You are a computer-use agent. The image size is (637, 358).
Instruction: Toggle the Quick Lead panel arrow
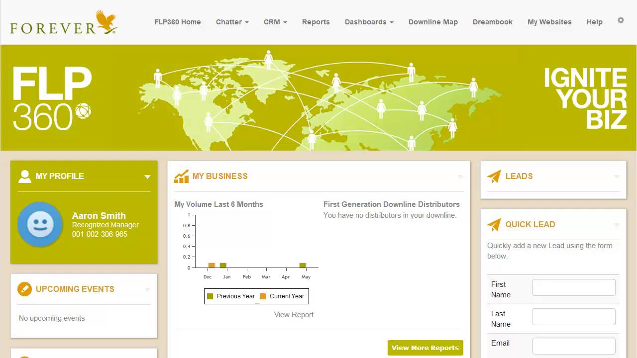(x=617, y=225)
